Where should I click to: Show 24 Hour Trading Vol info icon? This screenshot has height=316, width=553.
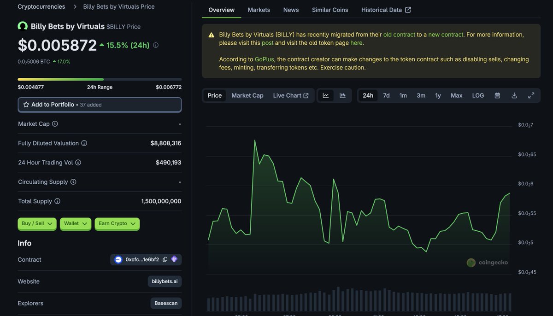point(78,163)
